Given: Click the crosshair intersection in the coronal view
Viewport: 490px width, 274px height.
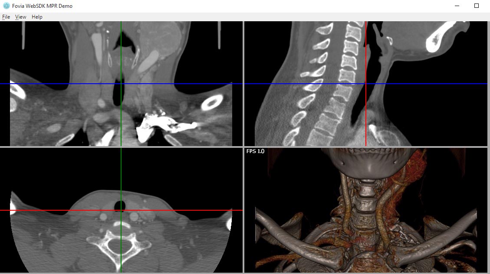Looking at the screenshot, I should point(121,84).
